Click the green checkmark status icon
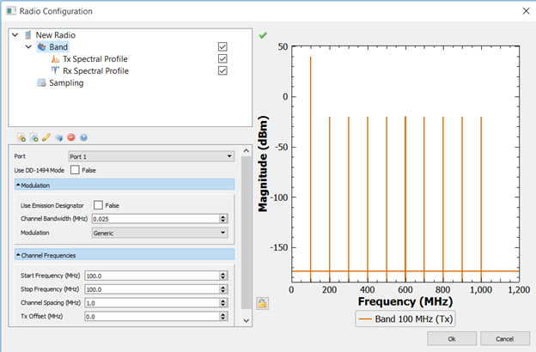The width and height of the screenshot is (536, 352). [x=263, y=35]
